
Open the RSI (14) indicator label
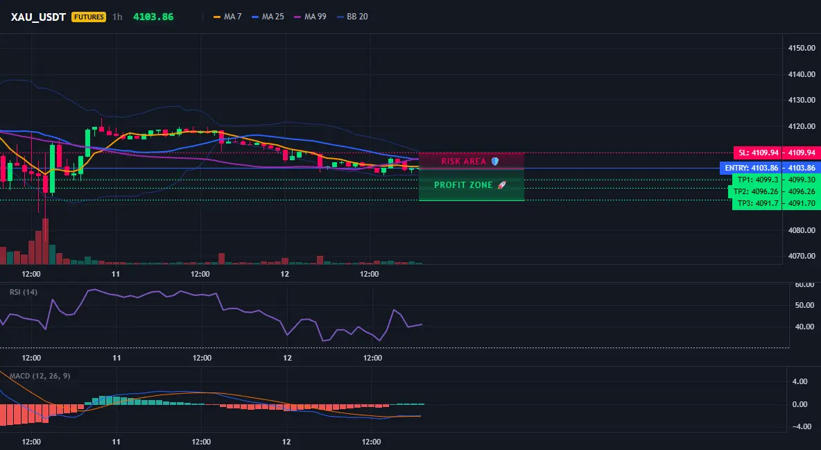pyautogui.click(x=24, y=293)
